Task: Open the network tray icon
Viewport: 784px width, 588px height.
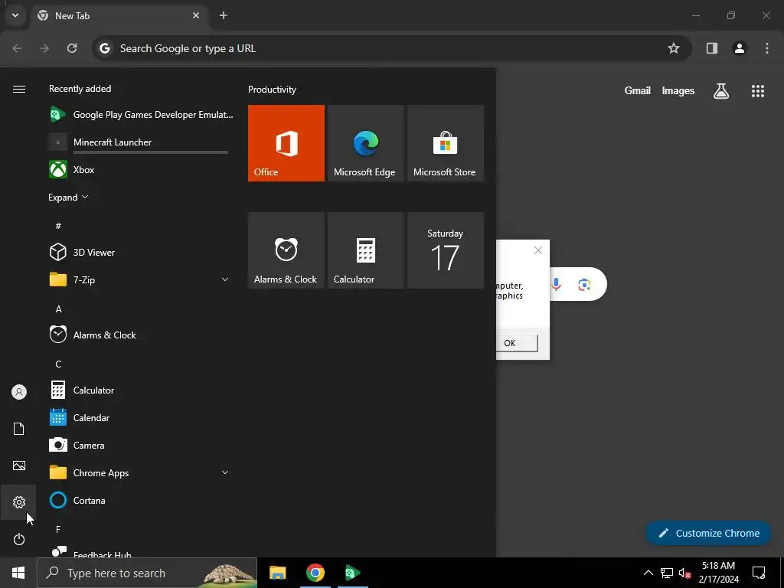Action: [x=667, y=573]
